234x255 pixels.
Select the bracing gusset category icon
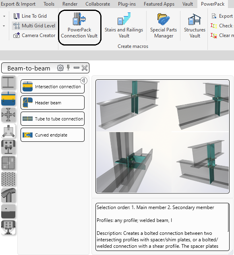click(x=8, y=131)
